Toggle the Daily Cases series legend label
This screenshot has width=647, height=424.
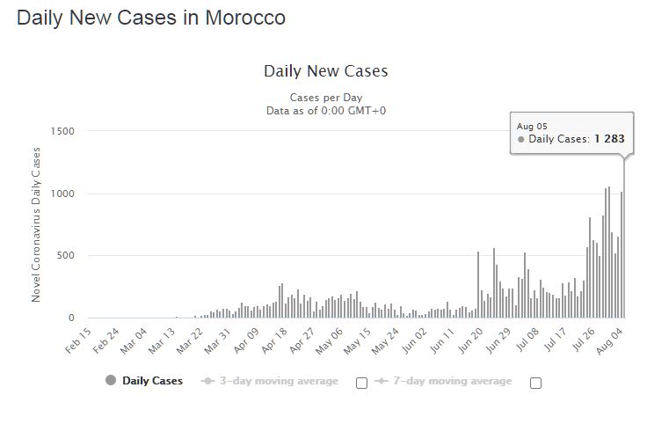(x=152, y=381)
